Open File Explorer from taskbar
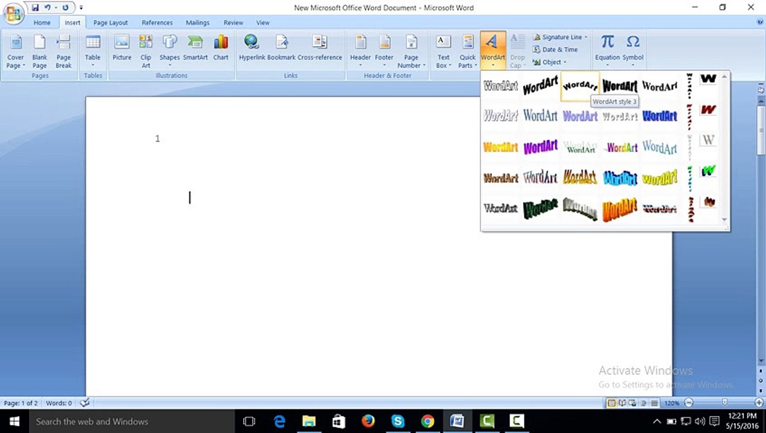766x433 pixels. click(x=308, y=422)
